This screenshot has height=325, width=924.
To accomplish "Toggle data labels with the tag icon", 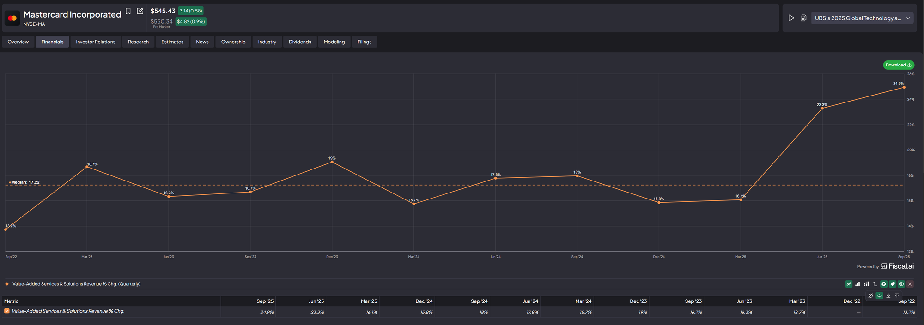I will pyautogui.click(x=893, y=284).
